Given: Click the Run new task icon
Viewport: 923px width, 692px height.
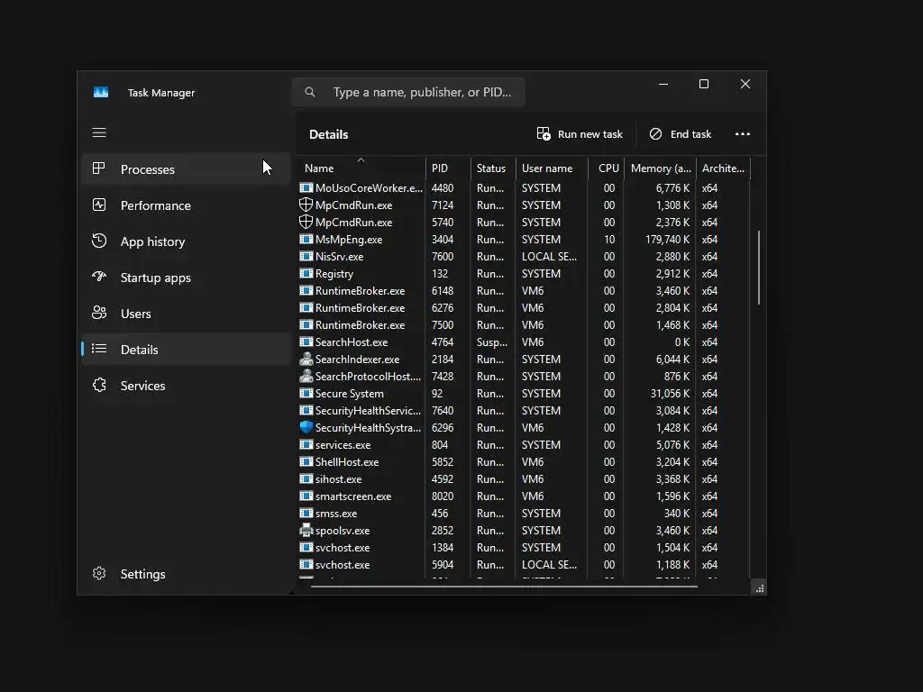Looking at the screenshot, I should point(544,133).
